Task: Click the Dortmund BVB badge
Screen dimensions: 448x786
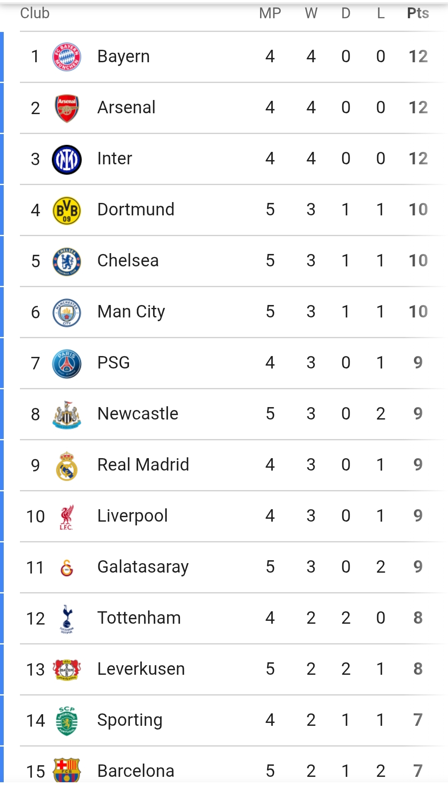Action: [x=66, y=210]
